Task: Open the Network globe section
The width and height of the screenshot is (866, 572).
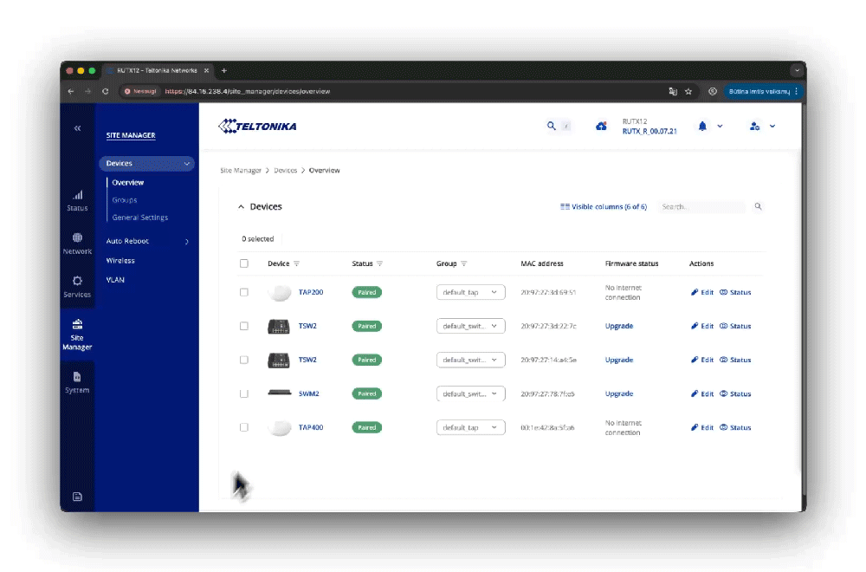Action: (77, 244)
